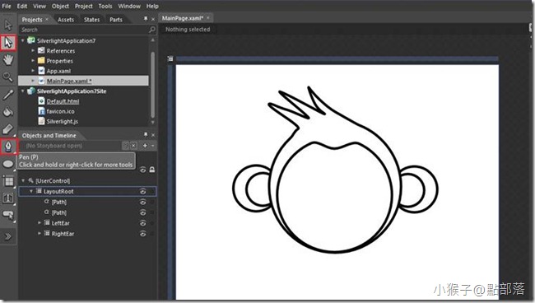This screenshot has width=535, height=303.
Task: Lock the LayoutRoot element
Action: click(152, 191)
